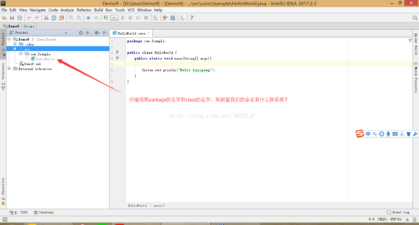The height and width of the screenshot is (225, 419).
Task: Click the Undo arrow in the toolbar
Action: tap(29, 18)
